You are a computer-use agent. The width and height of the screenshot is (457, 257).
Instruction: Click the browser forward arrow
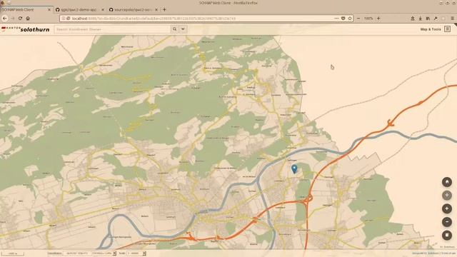(13, 19)
